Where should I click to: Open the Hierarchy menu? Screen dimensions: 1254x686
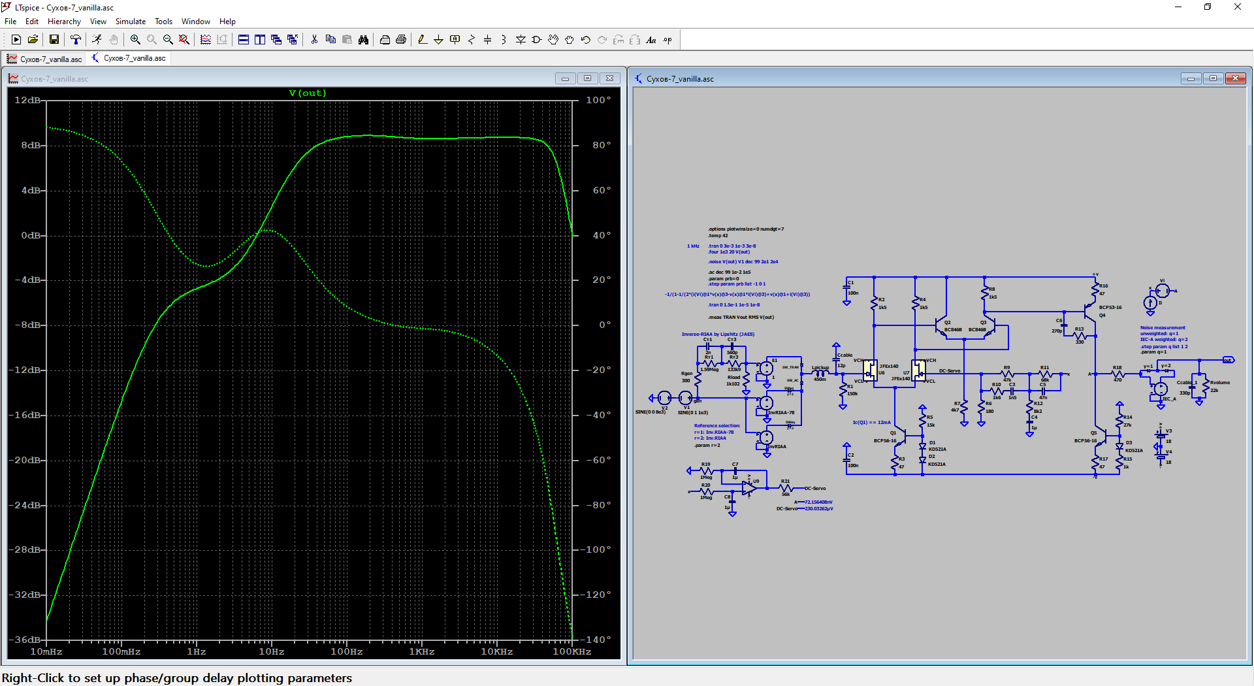64,22
